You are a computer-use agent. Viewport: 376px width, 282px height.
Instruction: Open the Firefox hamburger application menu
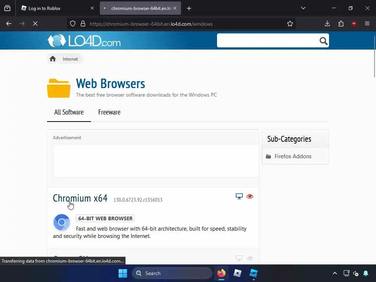tap(367, 23)
